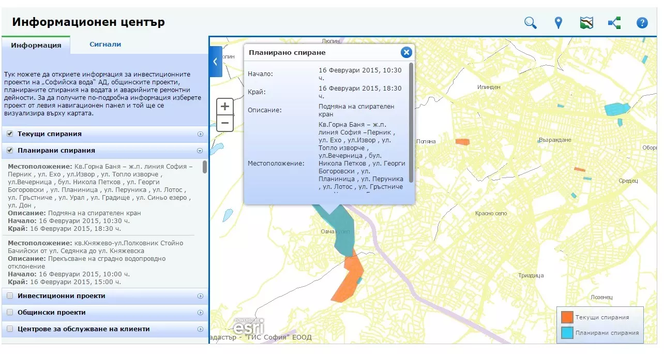Viewport: 664px width, 354px height.
Task: Zoom in on the map
Action: pos(225,107)
